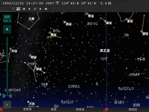
Task: Click the くじら Cetus constellation label
Action: coord(104,59)
